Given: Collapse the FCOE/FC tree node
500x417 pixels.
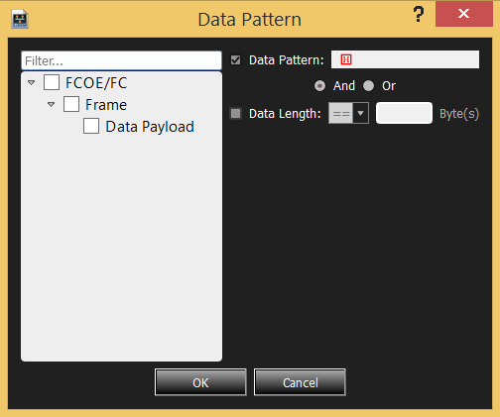Looking at the screenshot, I should [x=32, y=82].
